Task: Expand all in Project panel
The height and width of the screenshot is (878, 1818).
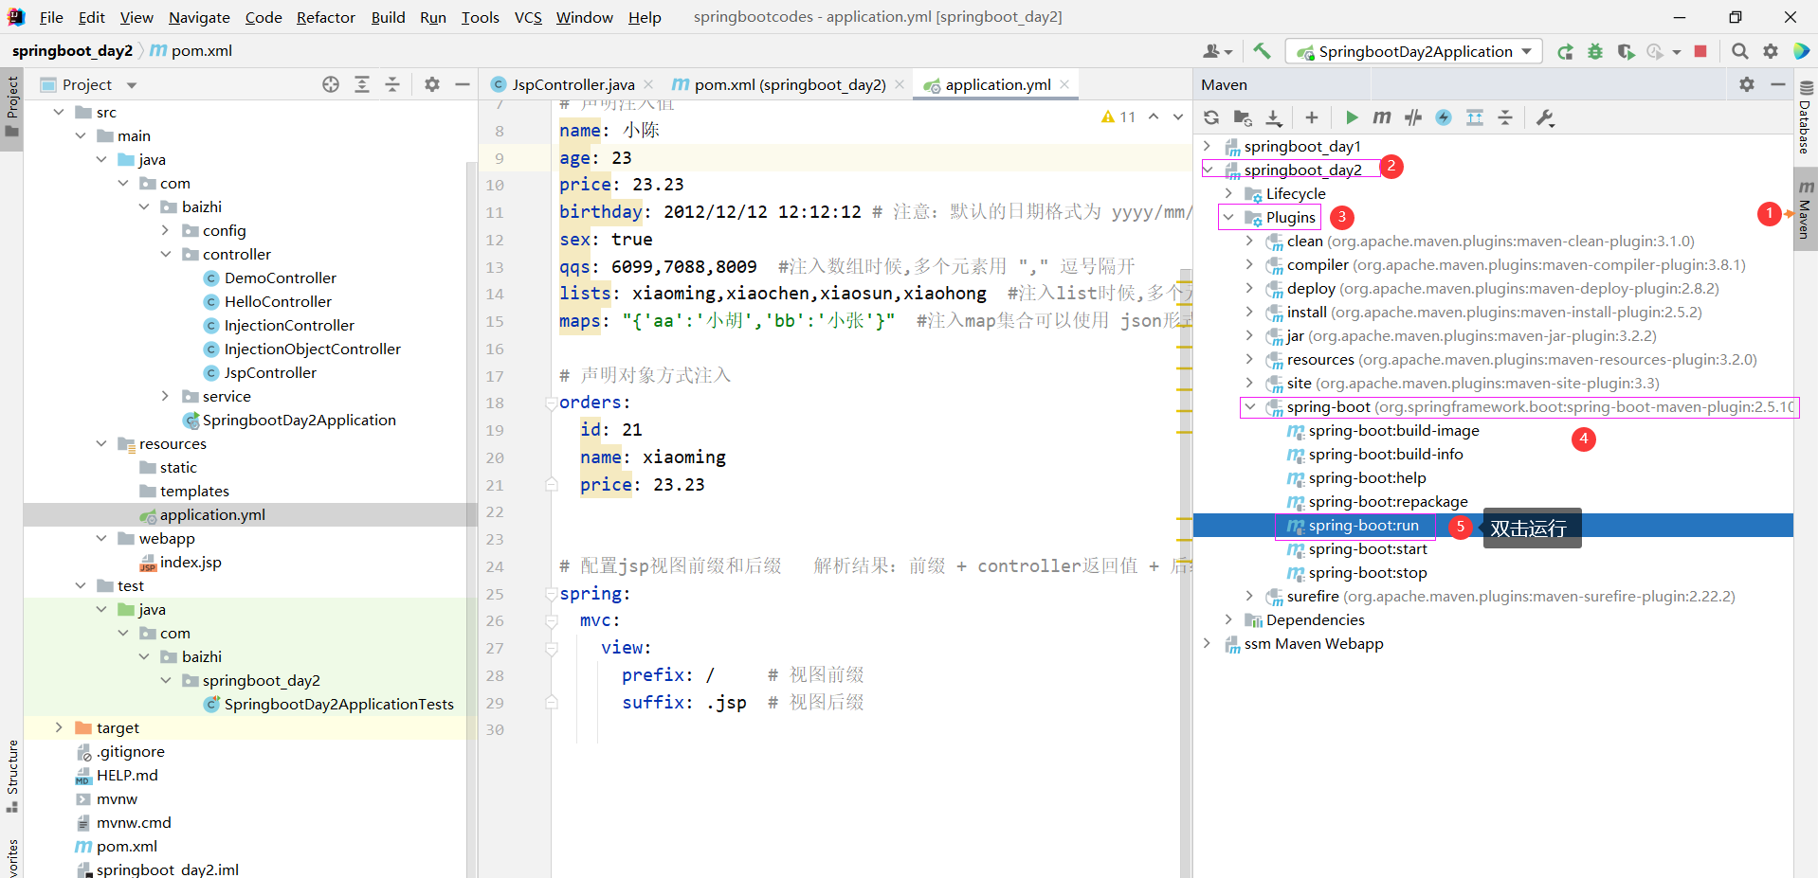Action: (362, 84)
